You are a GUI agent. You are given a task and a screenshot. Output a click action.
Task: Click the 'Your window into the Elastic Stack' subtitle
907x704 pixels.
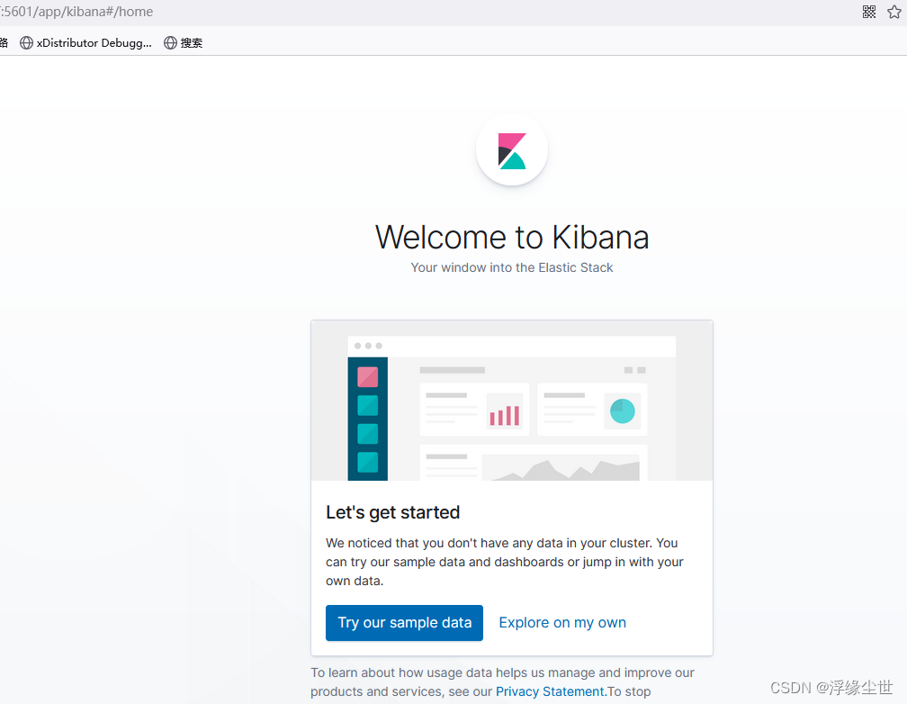pyautogui.click(x=512, y=267)
